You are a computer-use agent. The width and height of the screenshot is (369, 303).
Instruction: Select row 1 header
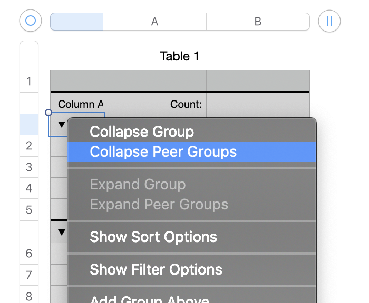coord(29,82)
